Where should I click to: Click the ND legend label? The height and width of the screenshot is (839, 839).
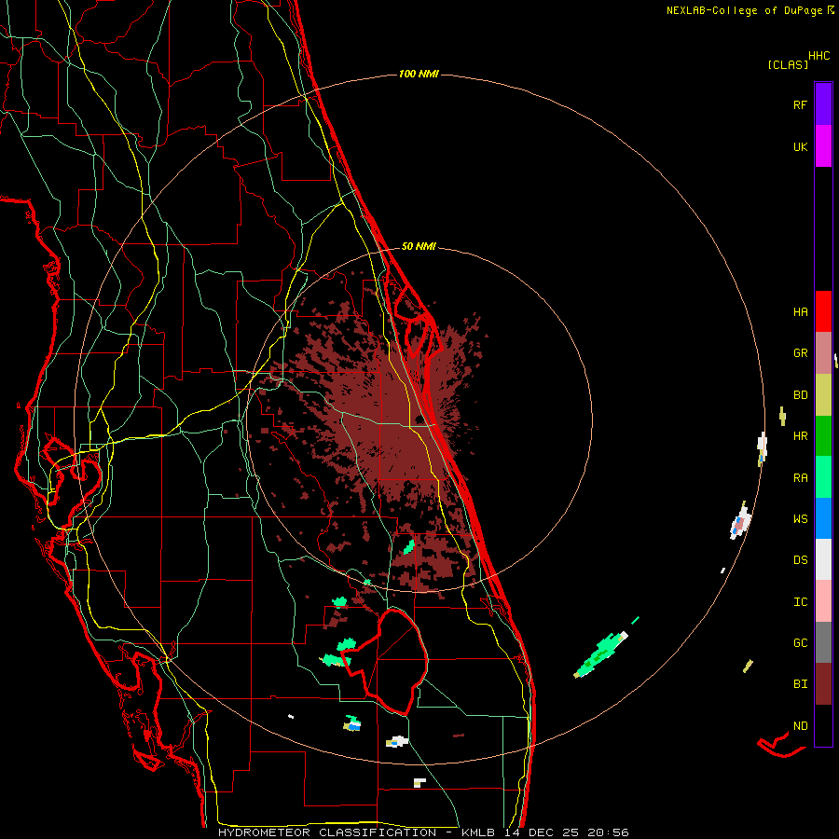tap(800, 726)
